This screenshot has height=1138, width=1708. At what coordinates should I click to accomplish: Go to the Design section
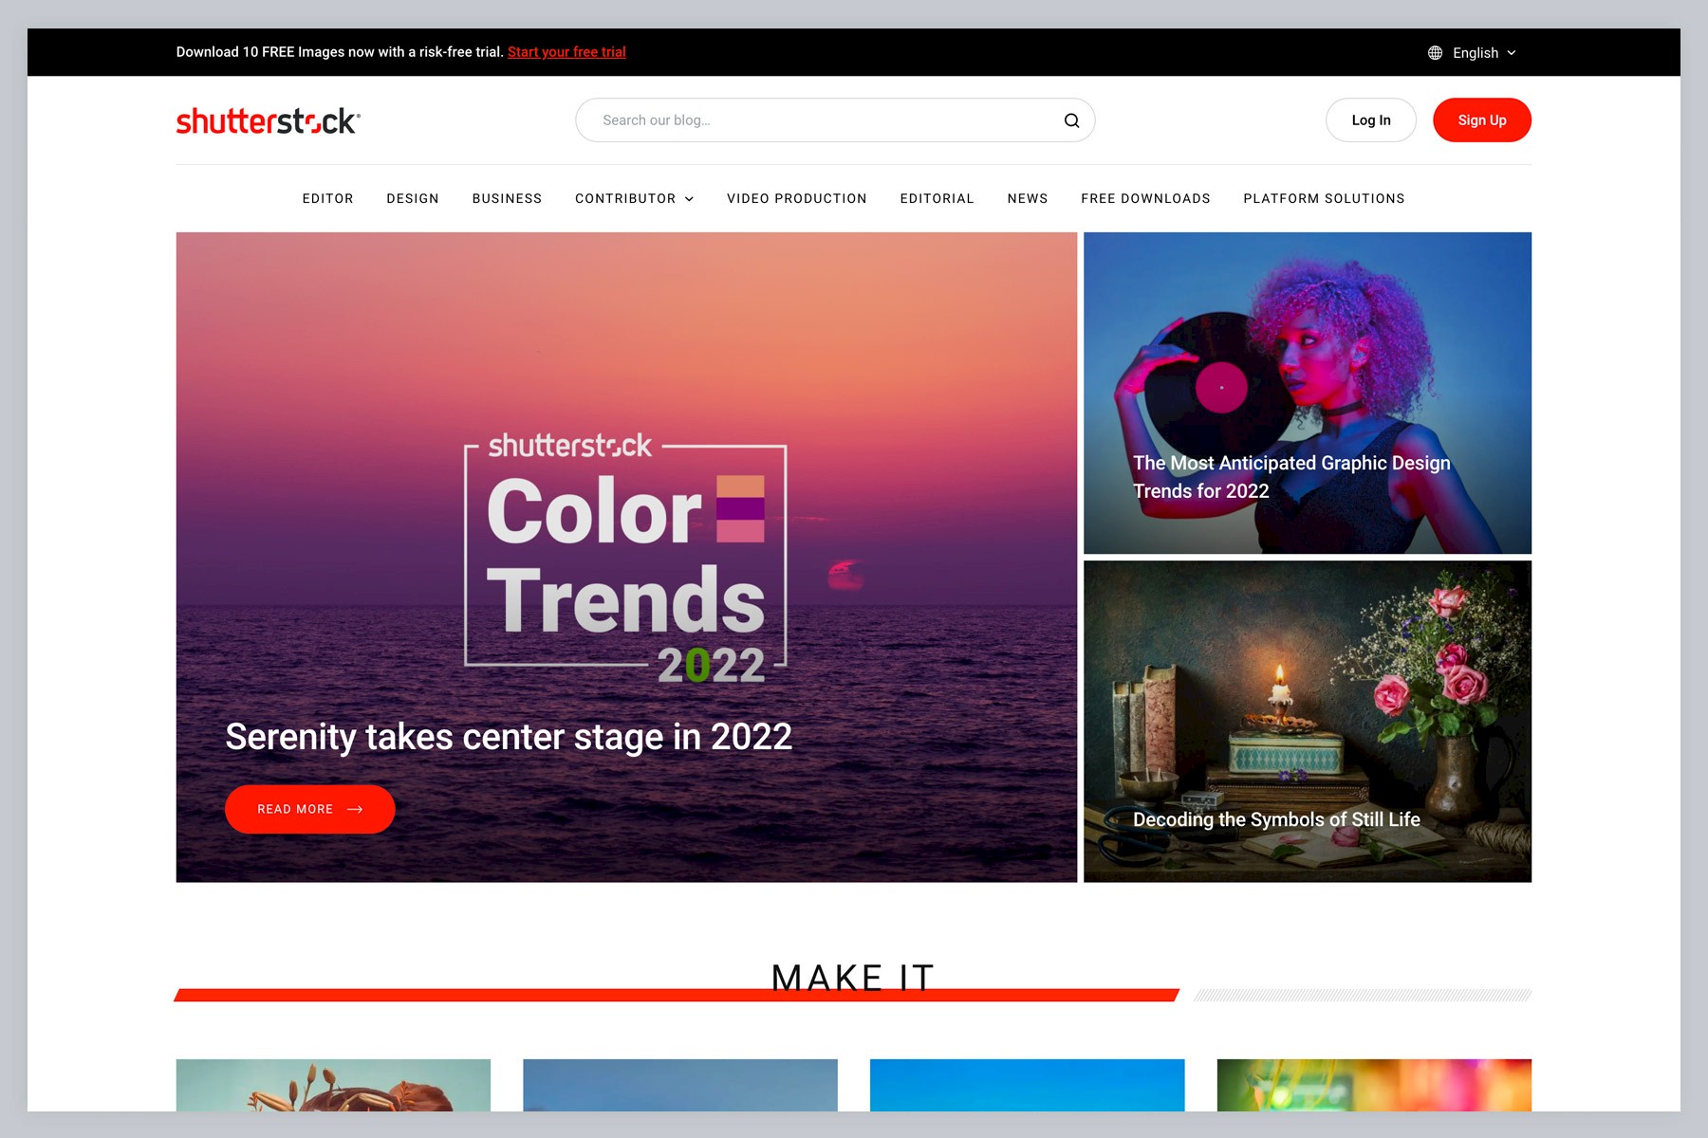[413, 199]
